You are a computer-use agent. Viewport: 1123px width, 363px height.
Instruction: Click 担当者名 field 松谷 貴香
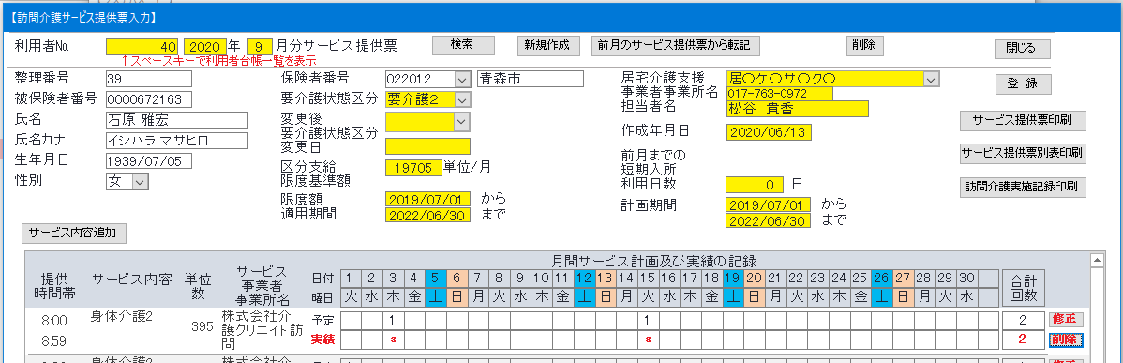tap(797, 109)
